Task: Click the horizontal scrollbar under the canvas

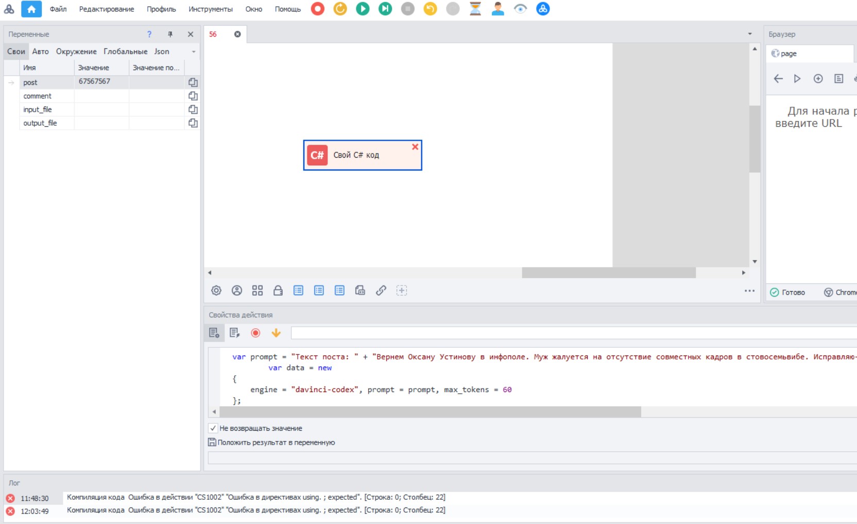Action: point(608,273)
